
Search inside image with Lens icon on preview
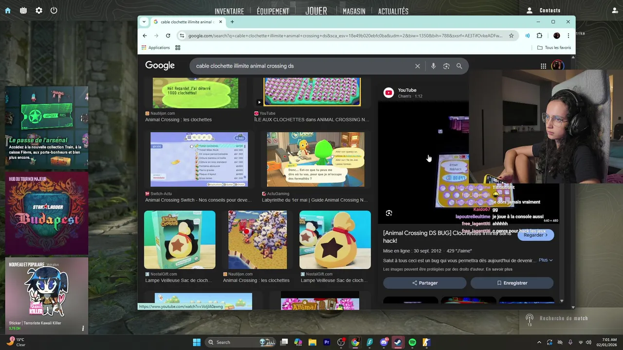tap(389, 213)
